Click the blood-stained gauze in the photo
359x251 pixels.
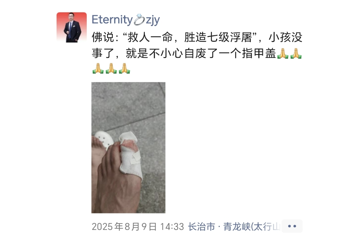[130, 146]
